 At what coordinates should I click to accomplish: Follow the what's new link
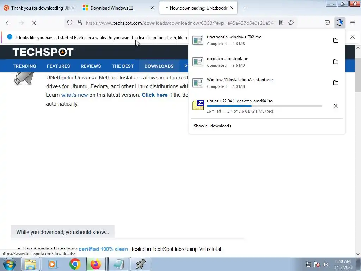pos(74,95)
